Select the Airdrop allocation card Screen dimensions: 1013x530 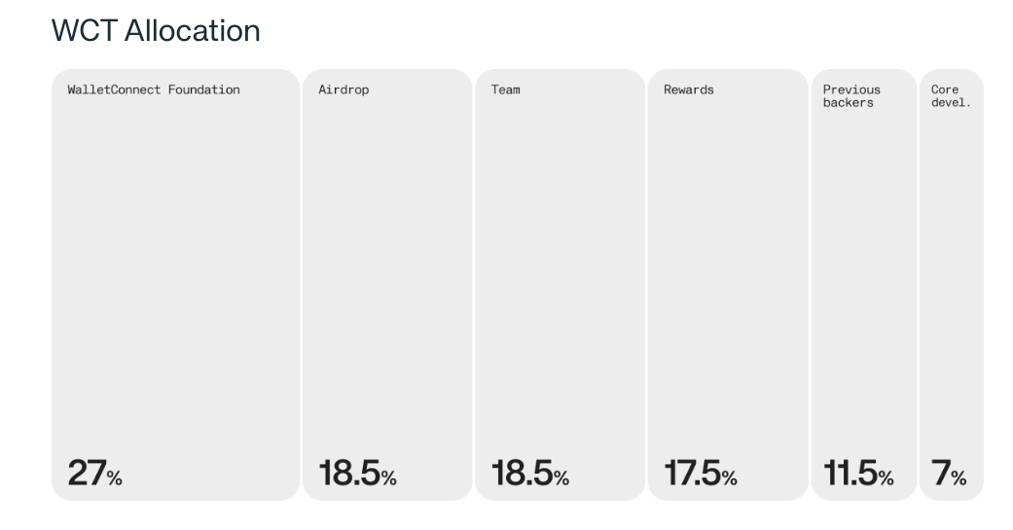click(387, 285)
